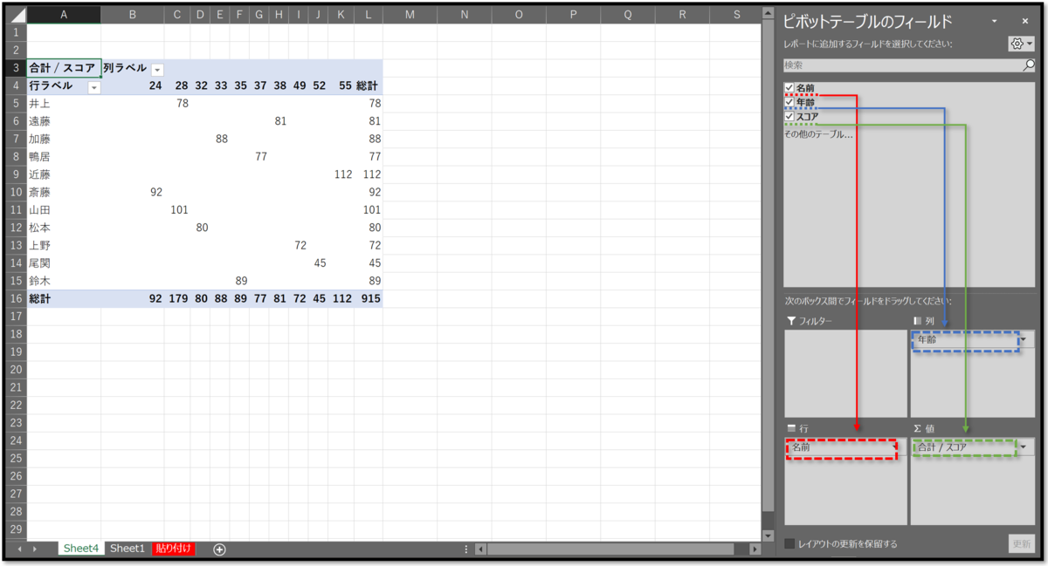Open the 列ラベル filter dropdown
Screen dimensions: 1048x566
157,69
